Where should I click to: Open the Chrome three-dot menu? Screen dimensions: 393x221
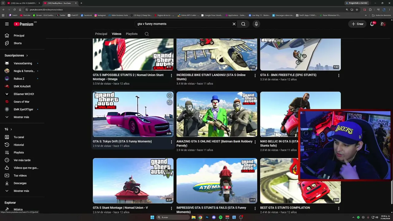[389, 10]
